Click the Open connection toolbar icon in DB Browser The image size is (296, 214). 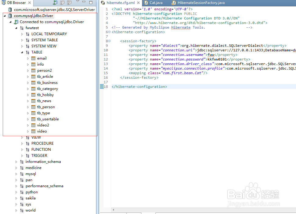click(x=55, y=2)
